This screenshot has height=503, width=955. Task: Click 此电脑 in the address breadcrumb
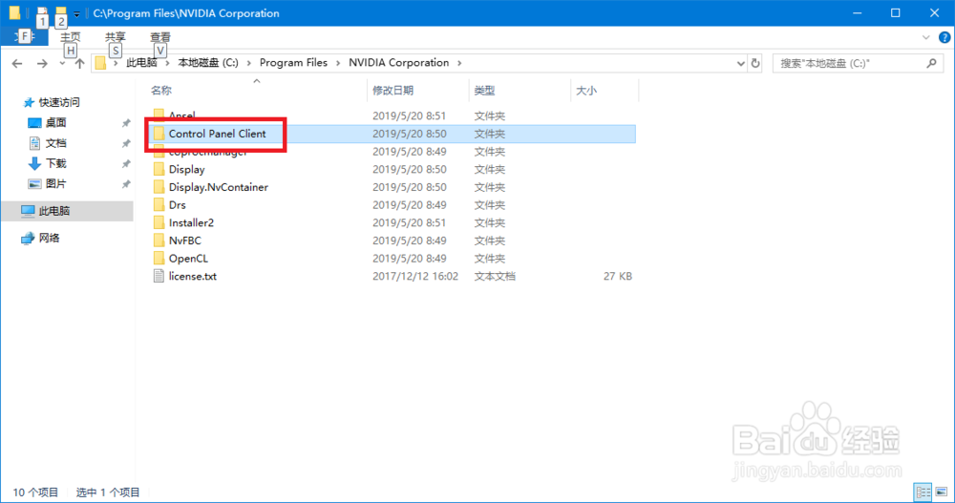[141, 63]
